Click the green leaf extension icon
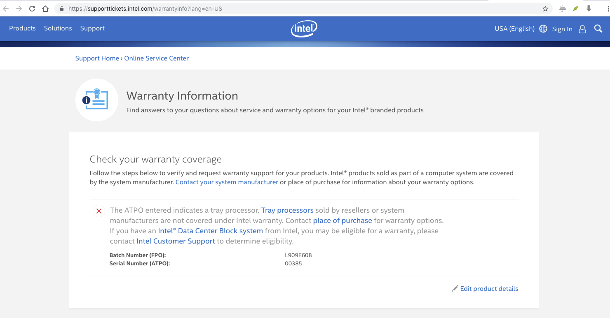The width and height of the screenshot is (610, 318). tap(576, 9)
